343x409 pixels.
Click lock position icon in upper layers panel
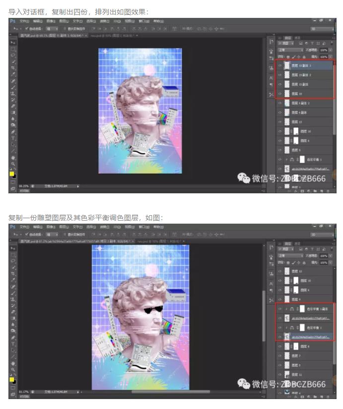299,57
